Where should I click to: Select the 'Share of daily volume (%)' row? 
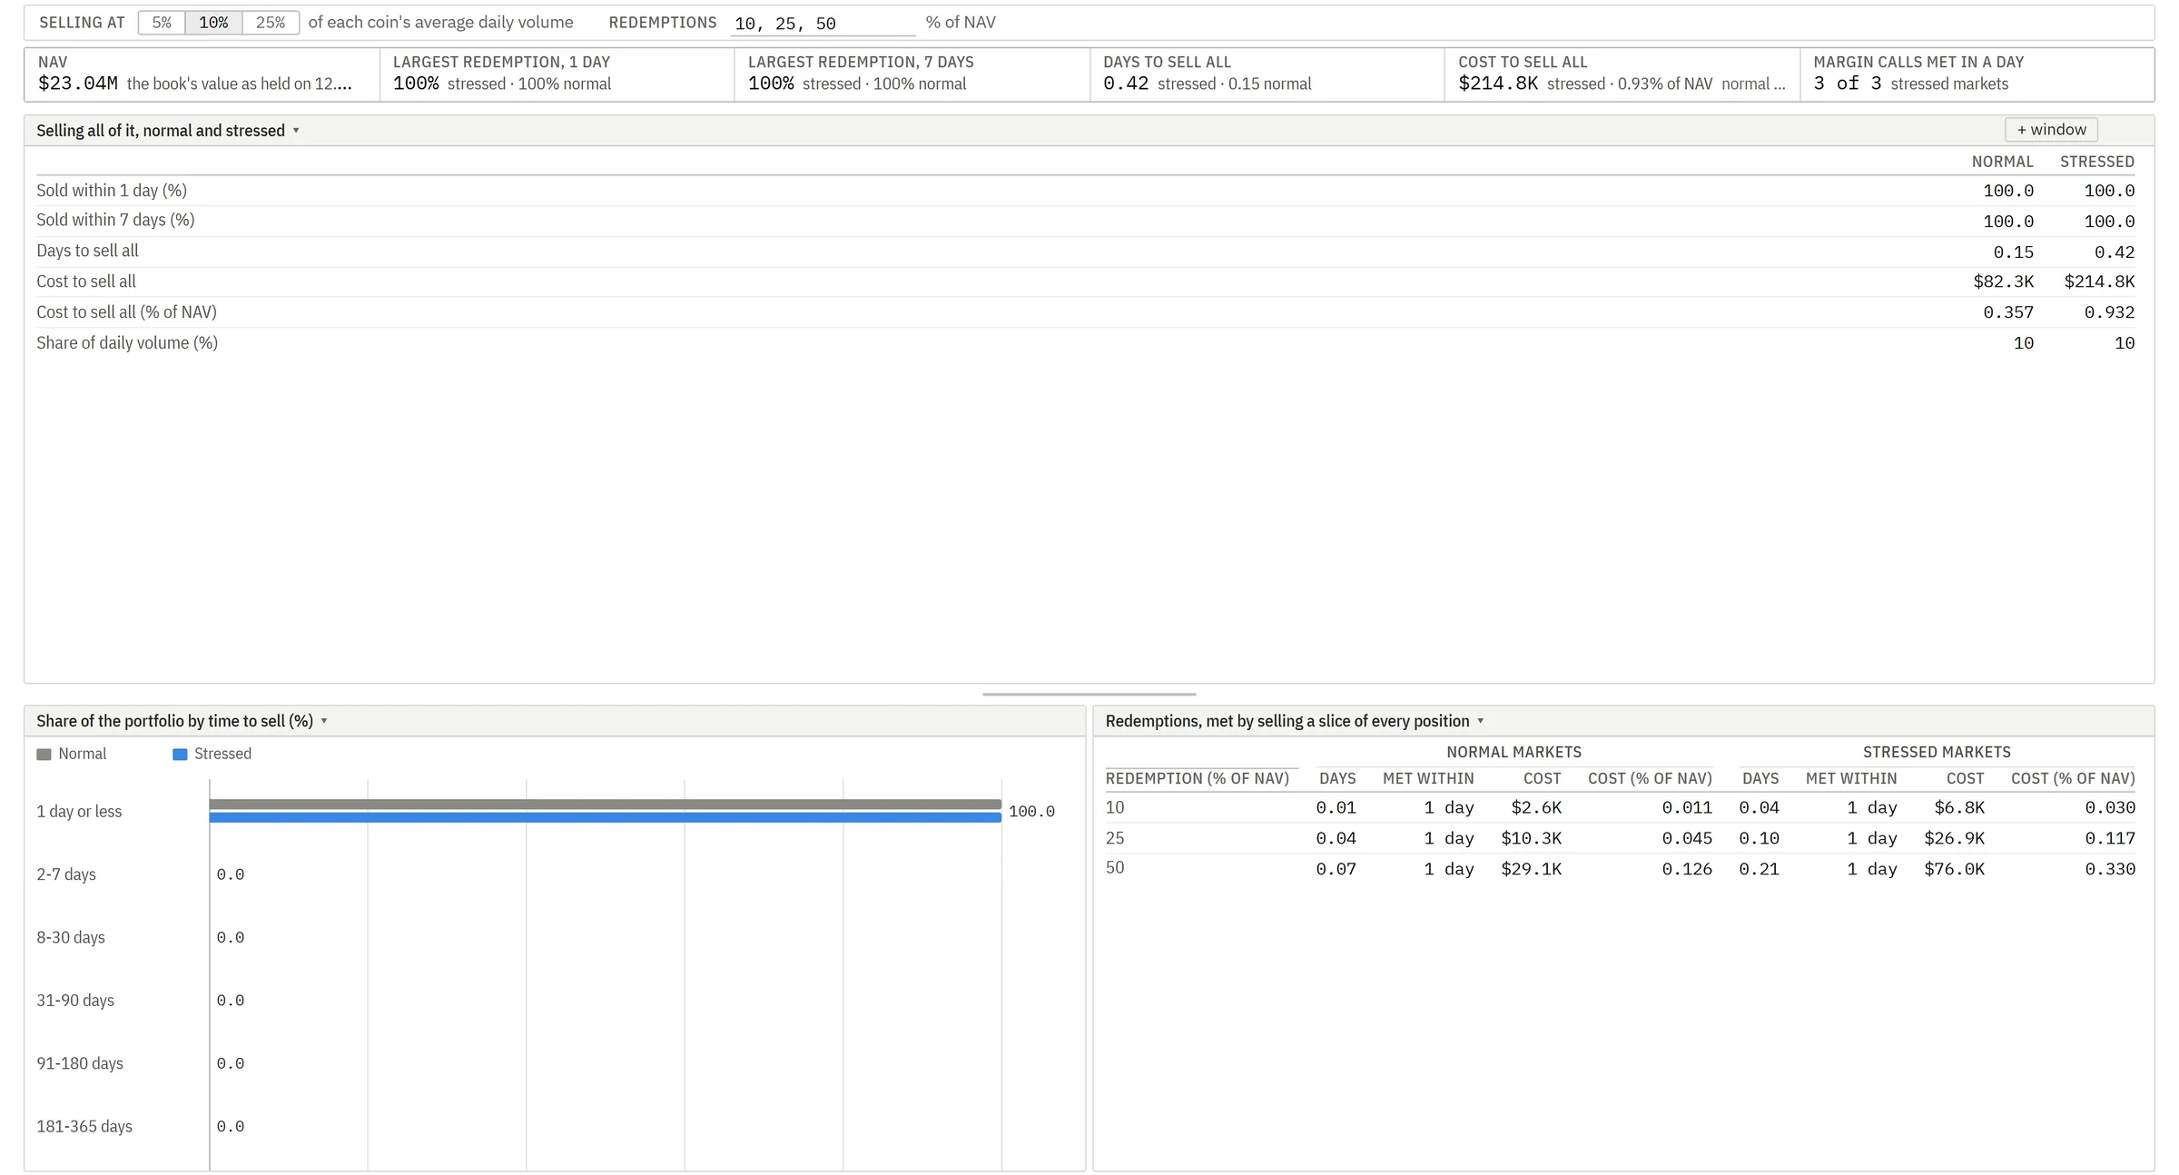tap(1086, 343)
